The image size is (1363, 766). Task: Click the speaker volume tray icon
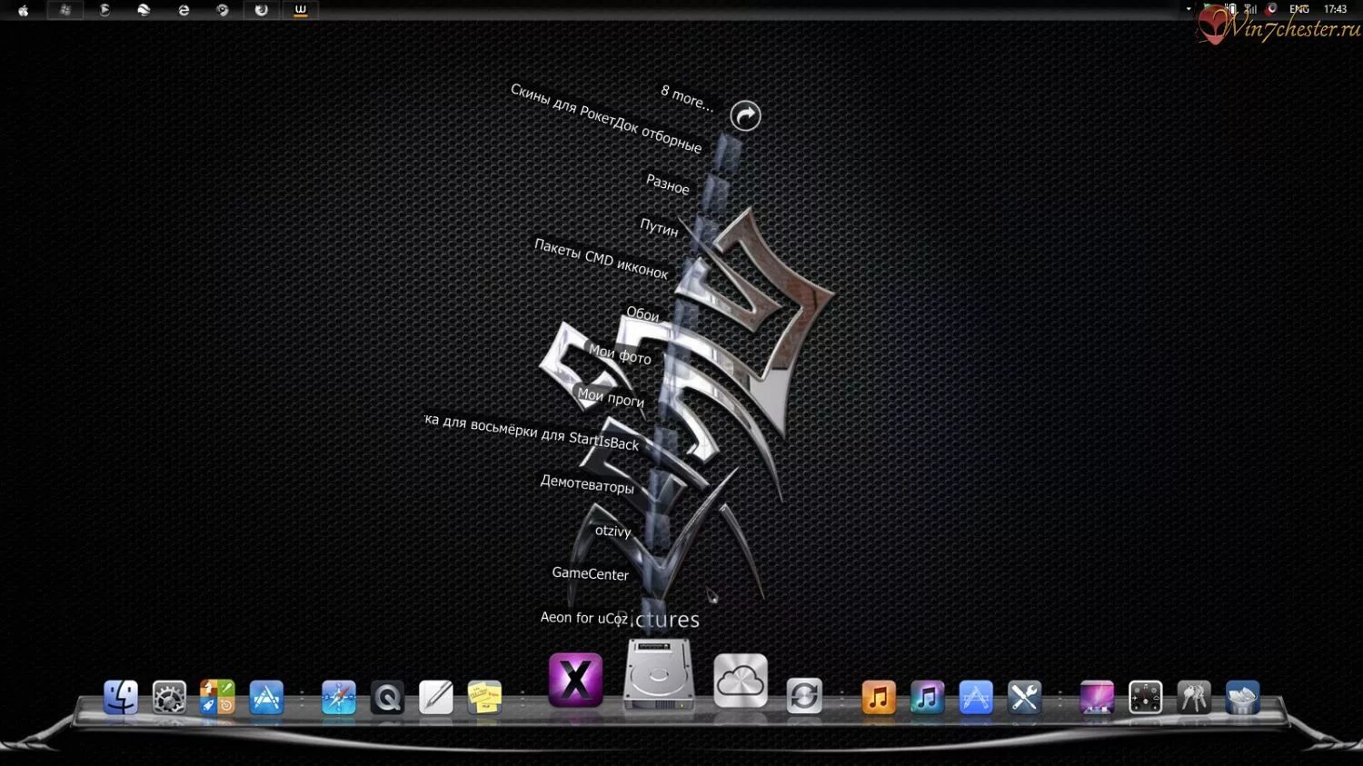pyautogui.click(x=1271, y=9)
